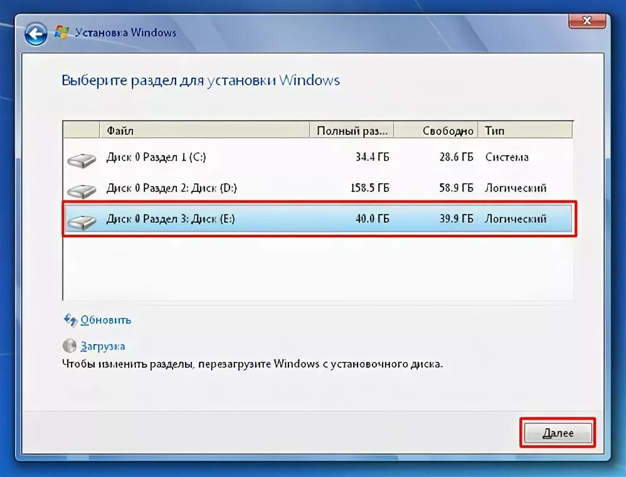This screenshot has height=477, width=626.
Task: Click drive icon for Disk 0 Partition 2 (D:)
Action: click(82, 191)
